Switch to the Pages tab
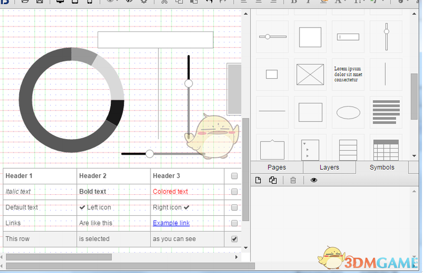Screen dimensions: 424x273 pos(277,167)
